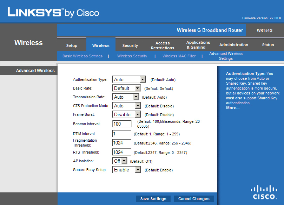284x205 pixels.
Task: Click the Wireless-G Broadband Router title
Action: tap(210, 30)
